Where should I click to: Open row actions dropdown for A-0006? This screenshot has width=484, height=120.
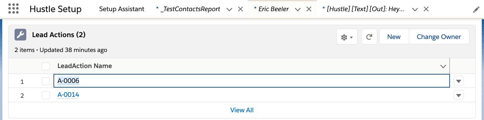[459, 81]
